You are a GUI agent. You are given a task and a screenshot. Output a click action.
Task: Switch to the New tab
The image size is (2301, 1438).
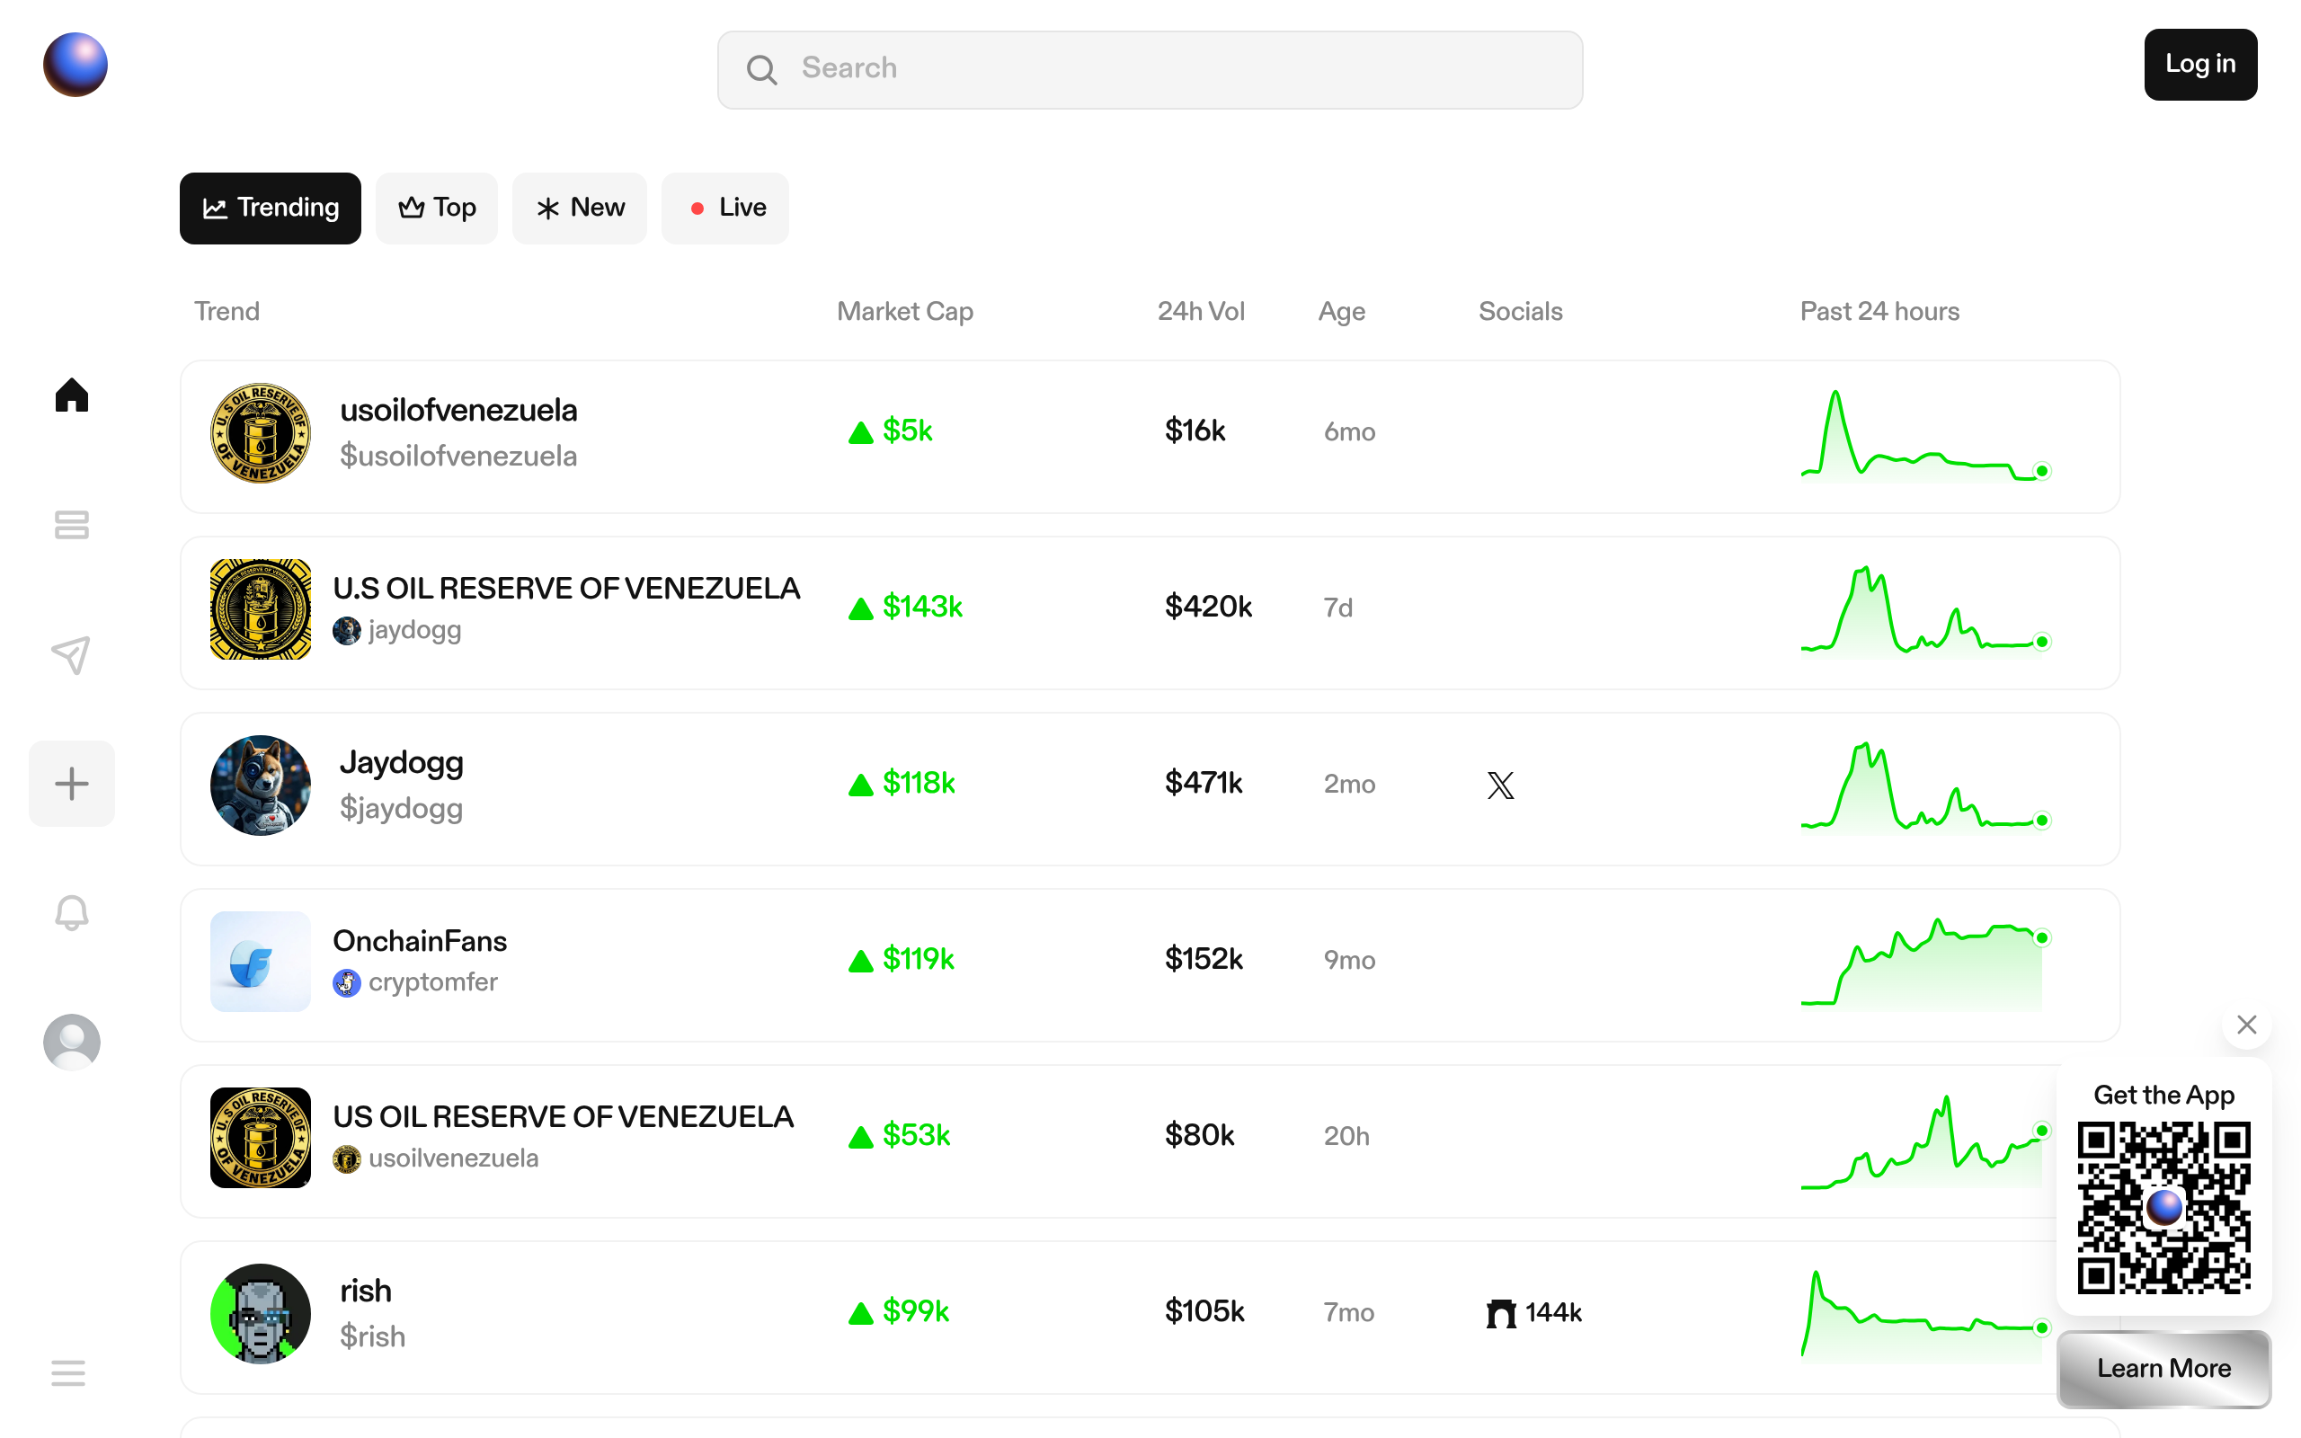pos(579,208)
